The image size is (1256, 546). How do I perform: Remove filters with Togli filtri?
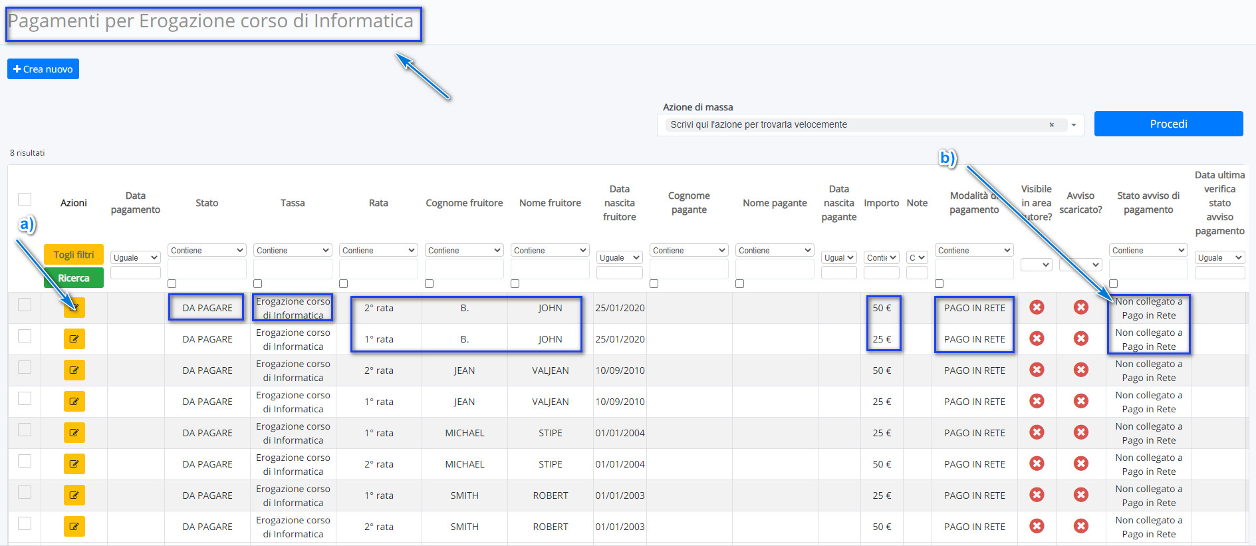[x=74, y=255]
